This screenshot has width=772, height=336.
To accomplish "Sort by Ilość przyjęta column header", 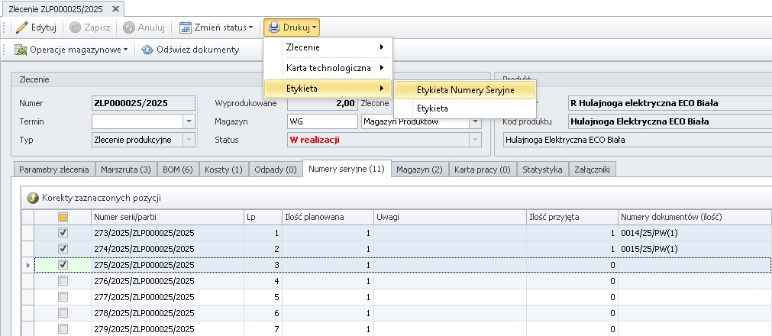I will [x=572, y=217].
